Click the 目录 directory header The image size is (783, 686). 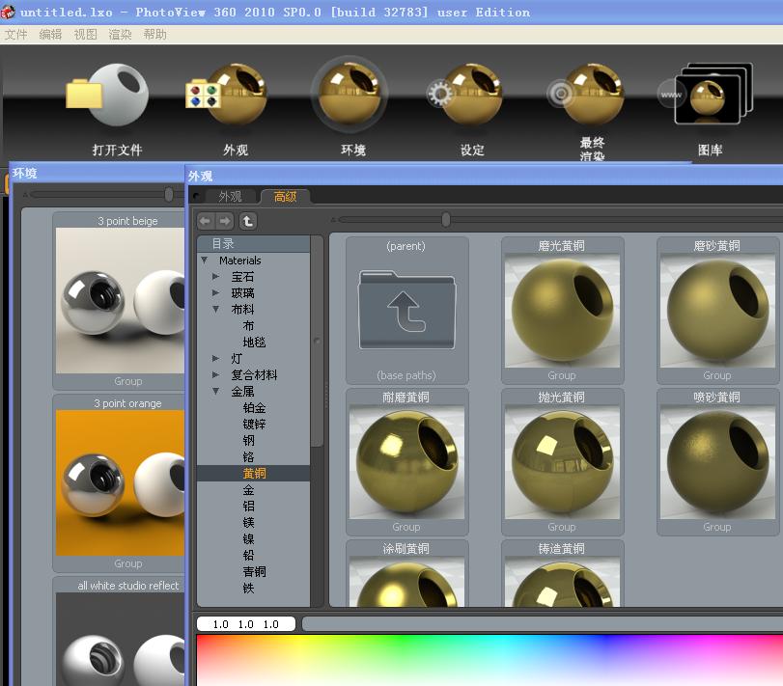pos(254,244)
